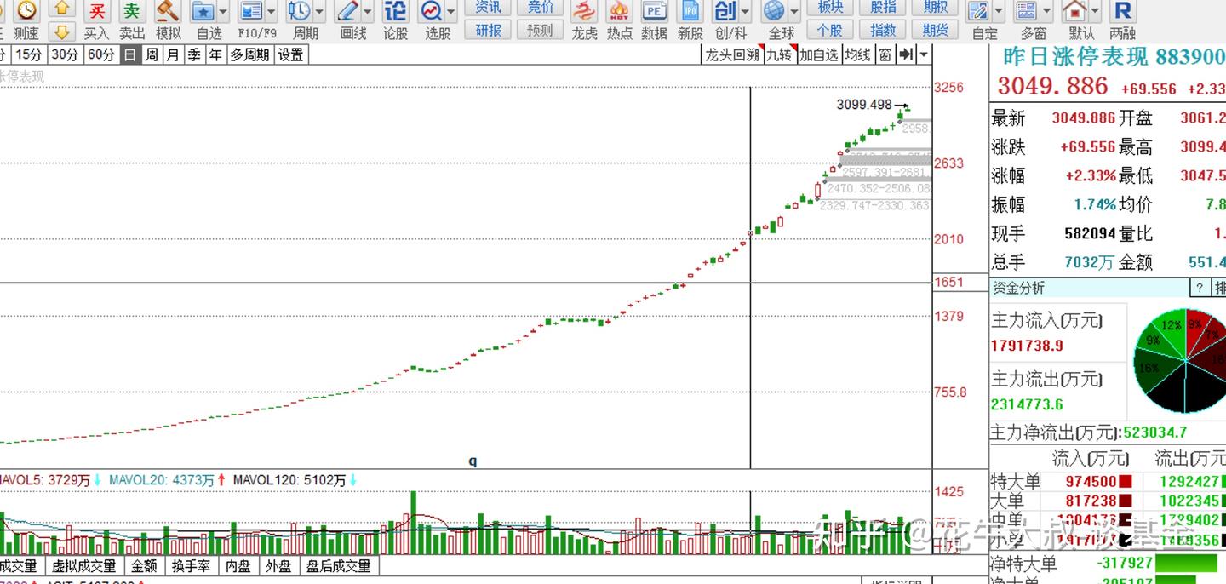Open the 数据 PE data icon
The height and width of the screenshot is (584, 1226).
coord(654,11)
